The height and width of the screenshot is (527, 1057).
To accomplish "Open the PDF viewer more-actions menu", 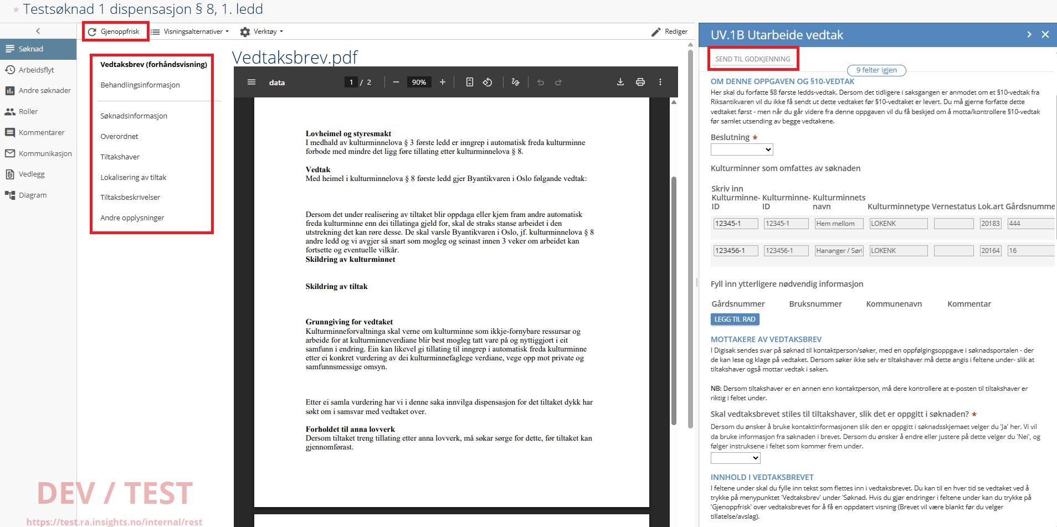I will 660,82.
